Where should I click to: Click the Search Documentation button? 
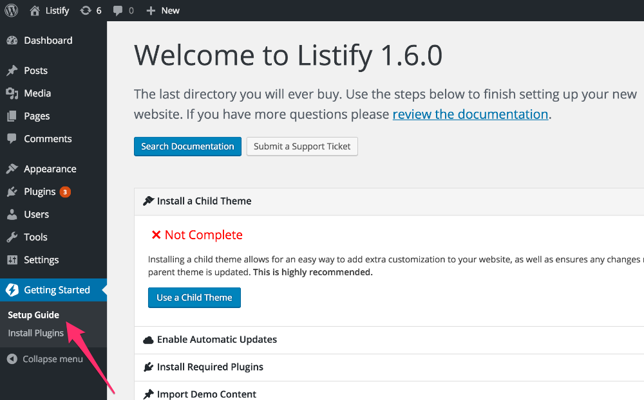[187, 147]
